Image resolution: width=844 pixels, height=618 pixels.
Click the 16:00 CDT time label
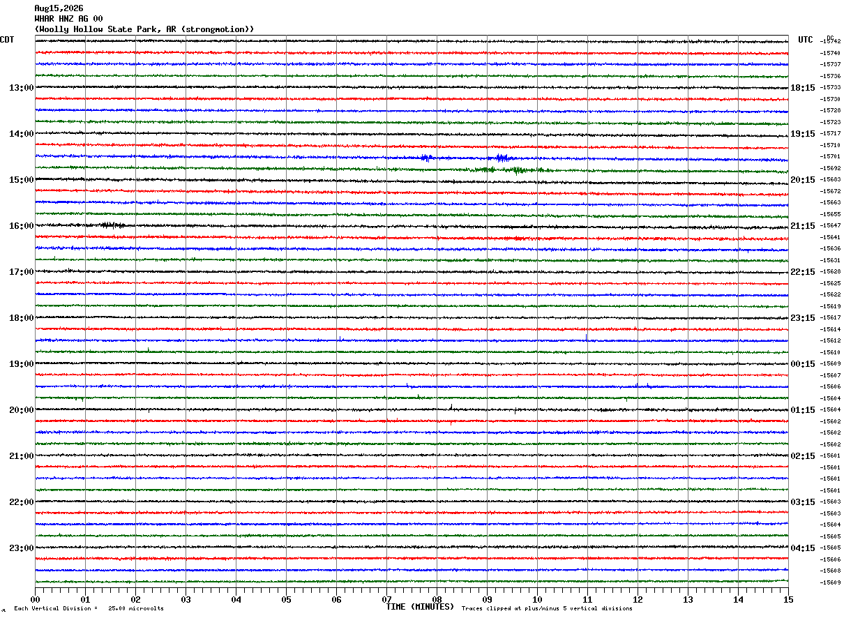pos(21,226)
